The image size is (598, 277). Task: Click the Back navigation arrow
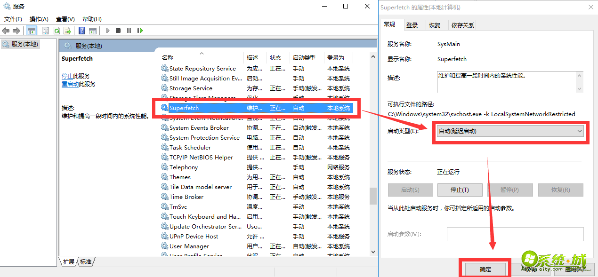[5, 30]
